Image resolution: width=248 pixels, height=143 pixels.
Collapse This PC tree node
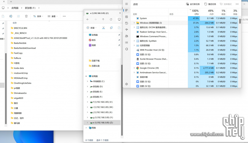pos(86,76)
